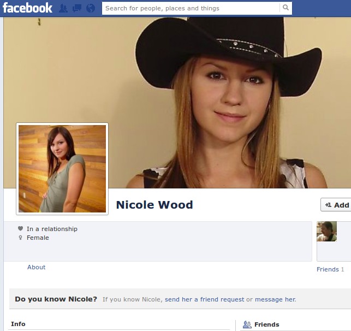The width and height of the screenshot is (351, 331).
Task: Open the About link
Action: pos(36,267)
